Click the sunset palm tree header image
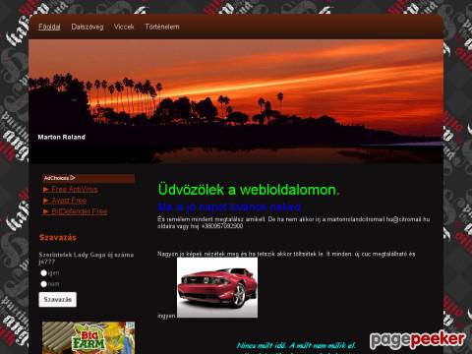Screen dimensions: 472x354 236,101
